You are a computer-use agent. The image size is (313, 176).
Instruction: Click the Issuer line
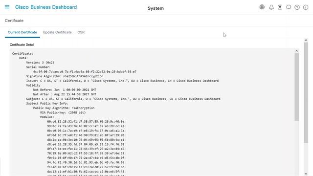(122, 81)
